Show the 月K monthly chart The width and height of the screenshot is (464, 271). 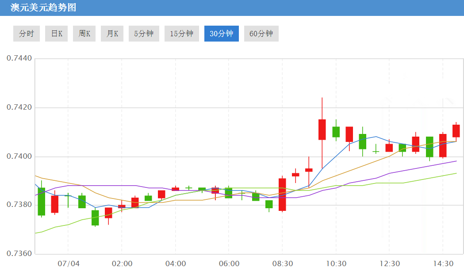pos(112,34)
